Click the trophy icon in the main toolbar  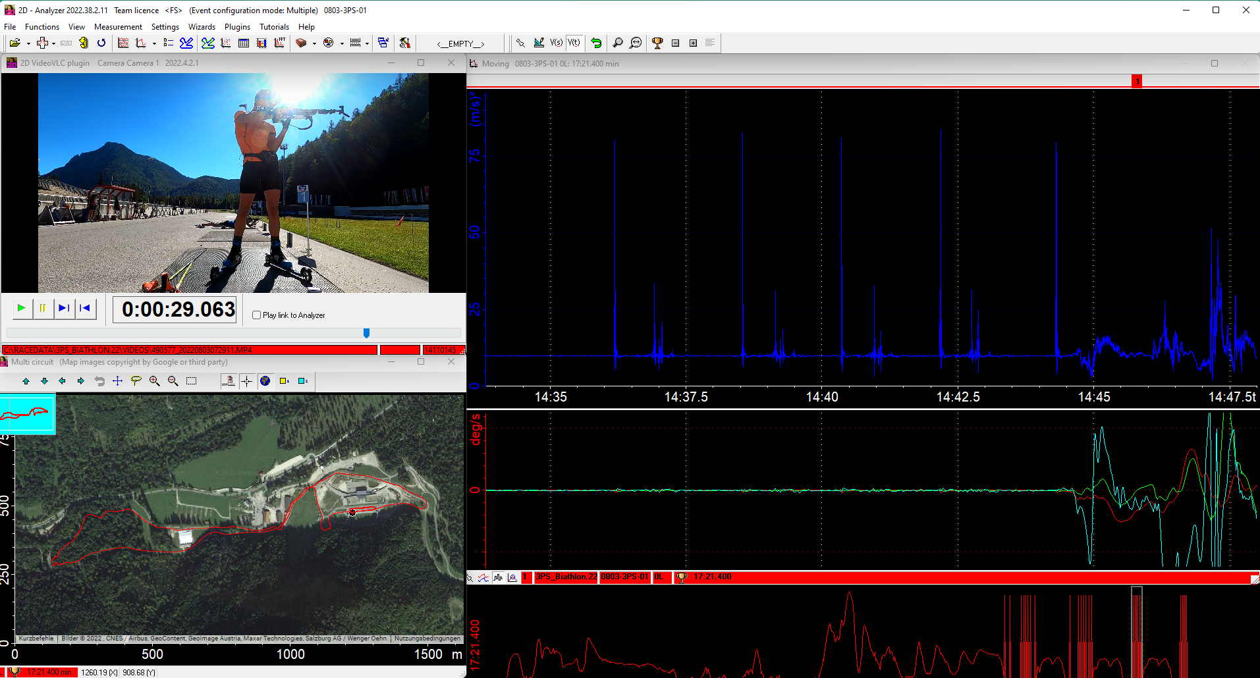pos(657,43)
